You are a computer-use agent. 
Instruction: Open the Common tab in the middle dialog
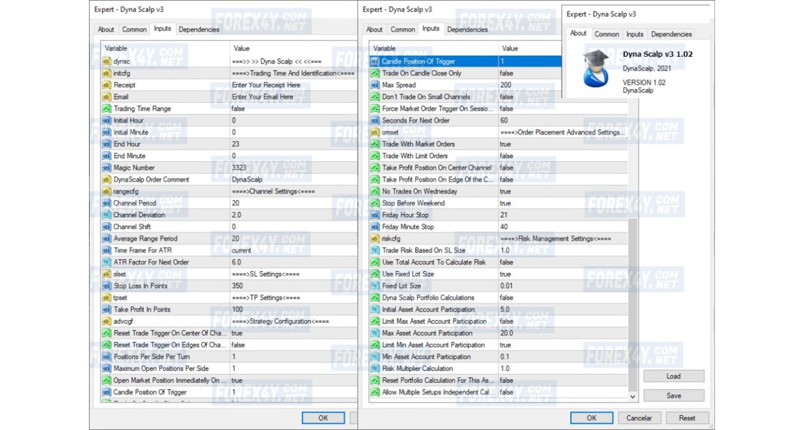[x=403, y=29]
